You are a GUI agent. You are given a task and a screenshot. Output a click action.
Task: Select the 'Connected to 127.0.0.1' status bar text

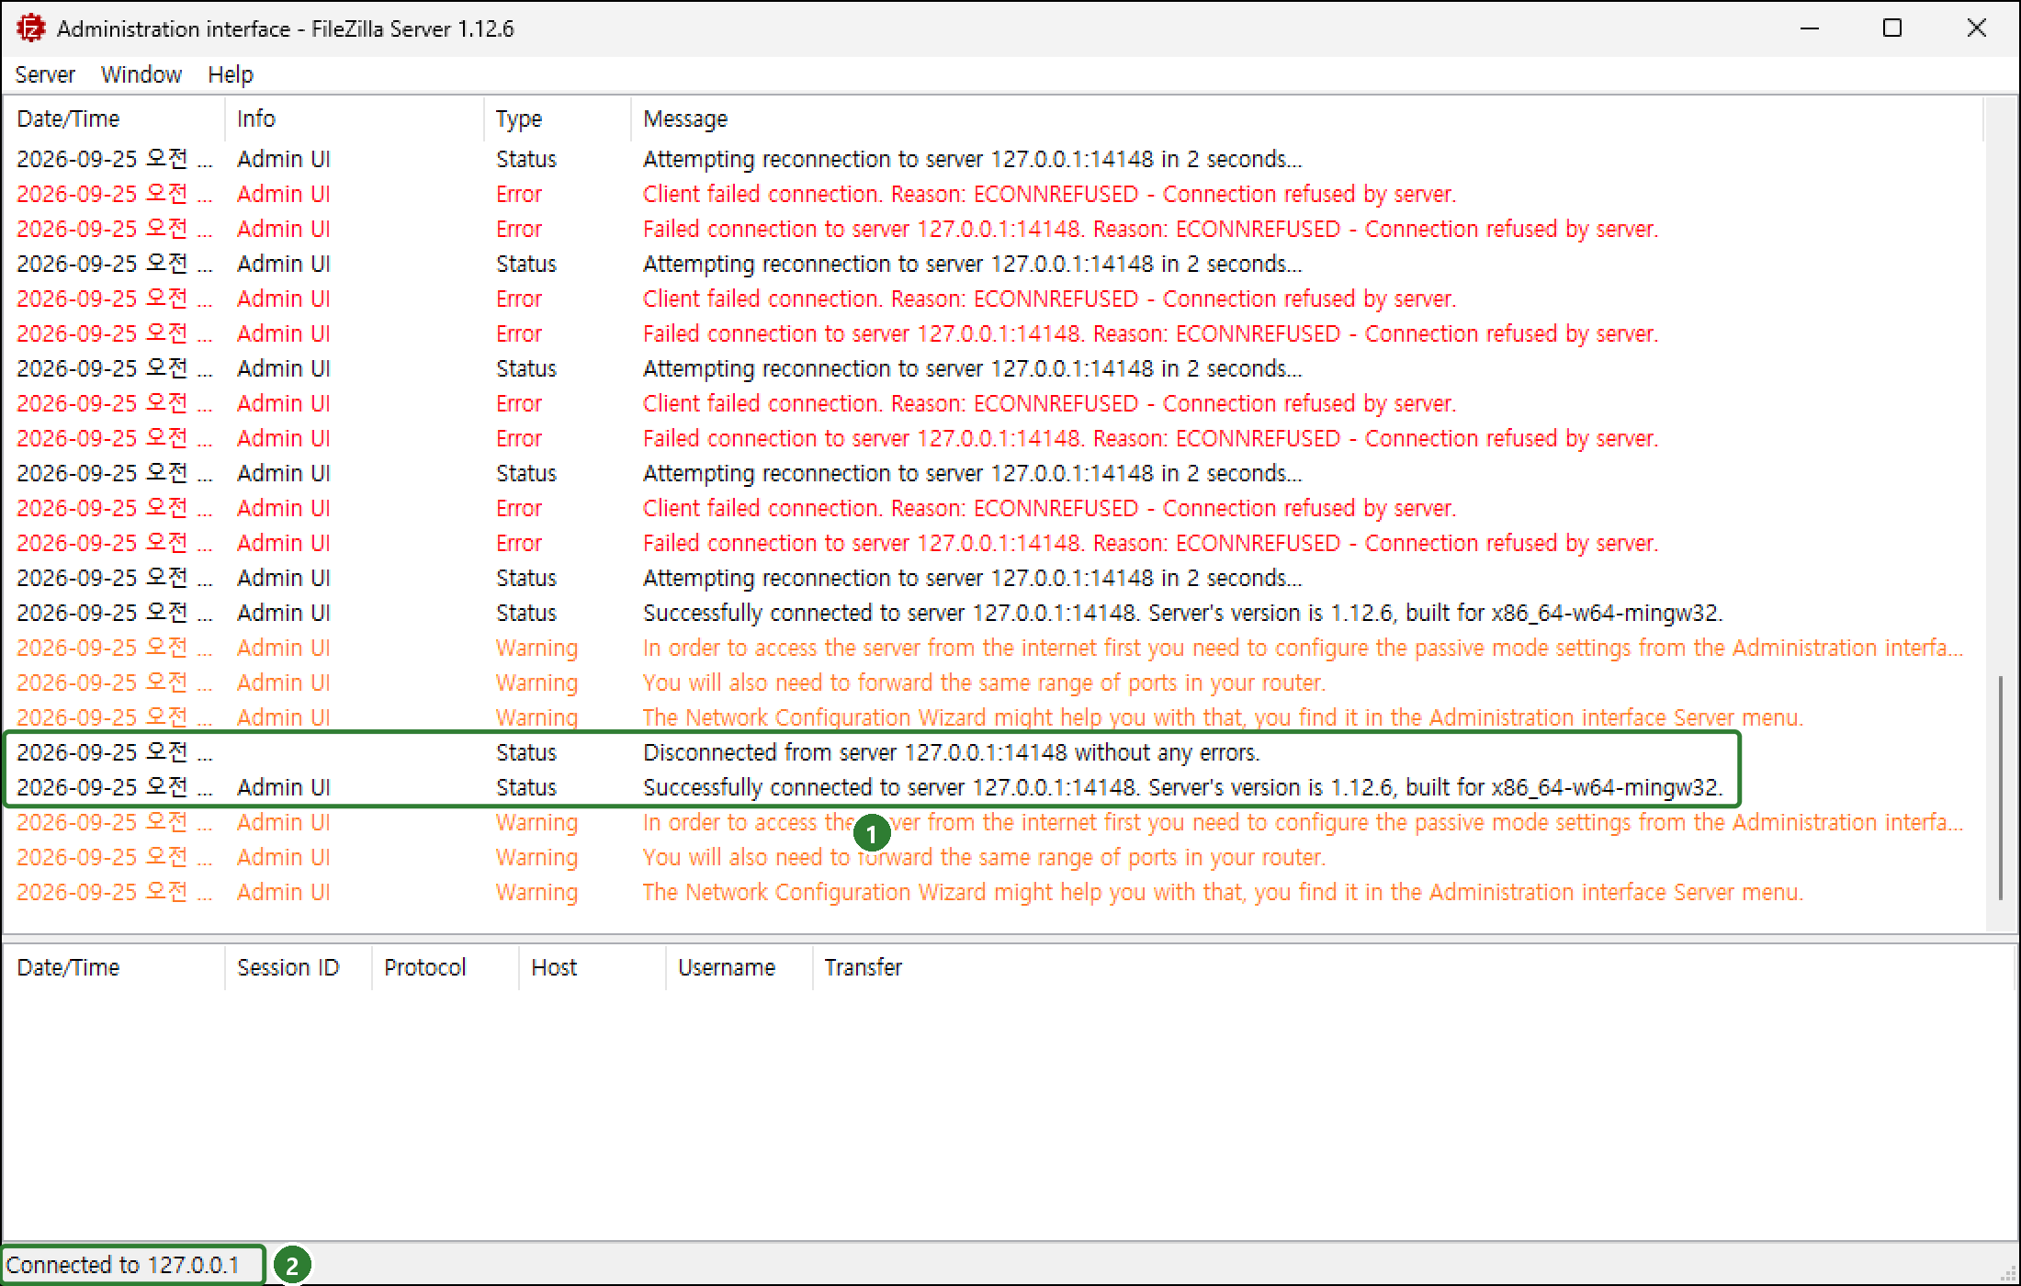[122, 1265]
